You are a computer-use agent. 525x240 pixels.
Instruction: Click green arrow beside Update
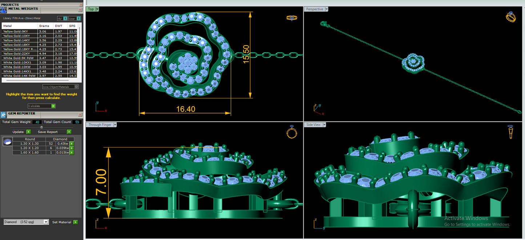point(28,132)
